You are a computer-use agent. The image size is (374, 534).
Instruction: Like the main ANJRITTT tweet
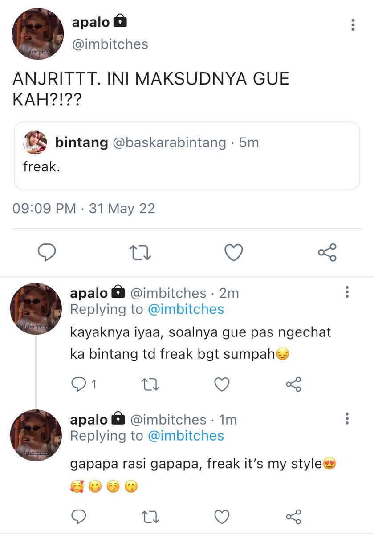(233, 253)
